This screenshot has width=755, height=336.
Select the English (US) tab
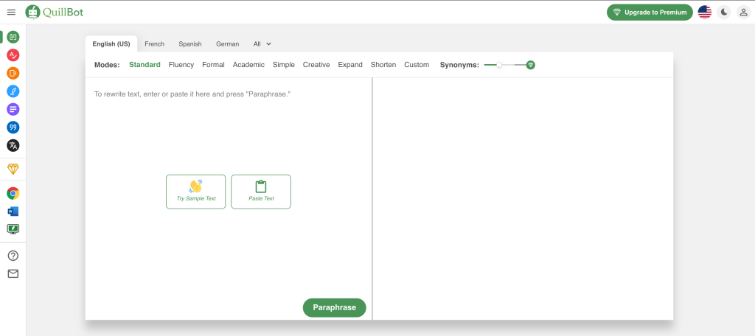(x=111, y=43)
